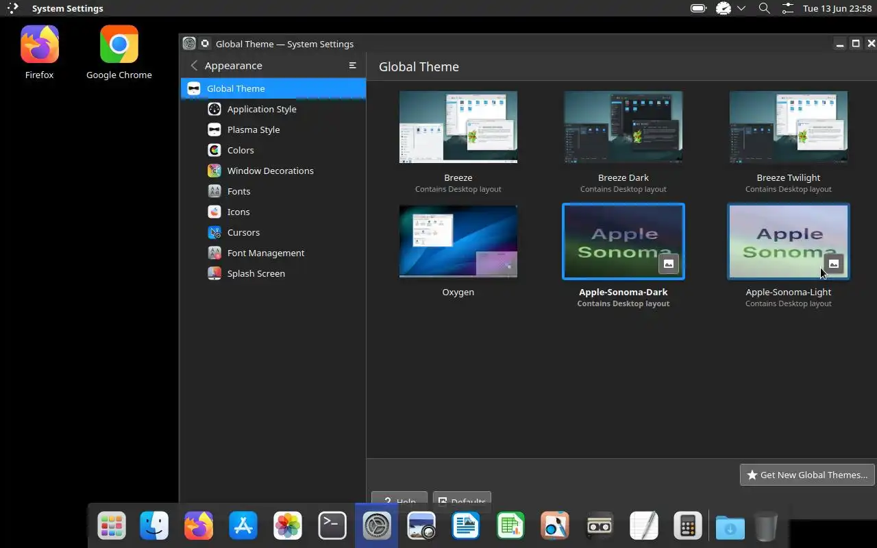
Task: Click the Help button
Action: 399,501
